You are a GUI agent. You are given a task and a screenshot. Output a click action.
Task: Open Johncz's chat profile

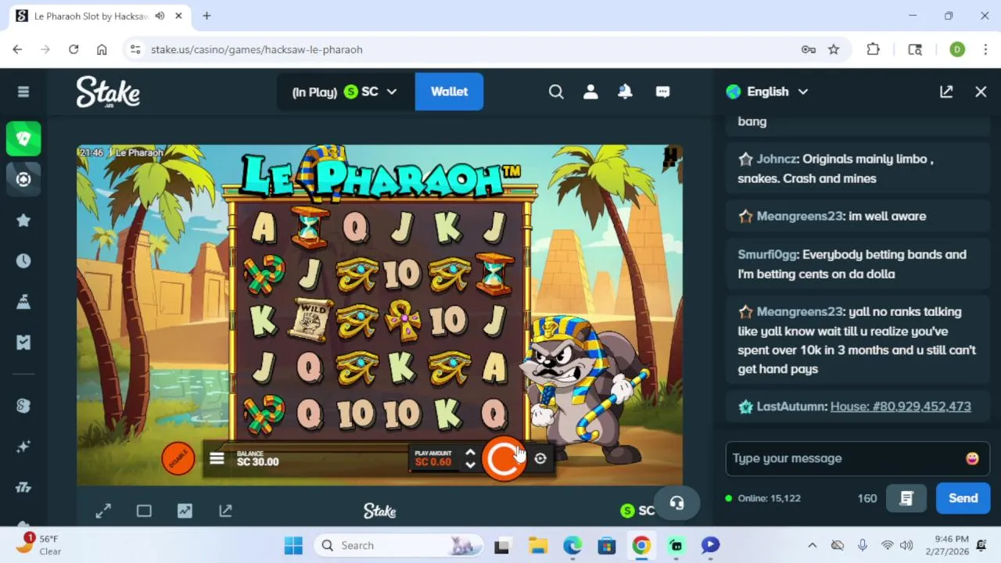pyautogui.click(x=776, y=159)
